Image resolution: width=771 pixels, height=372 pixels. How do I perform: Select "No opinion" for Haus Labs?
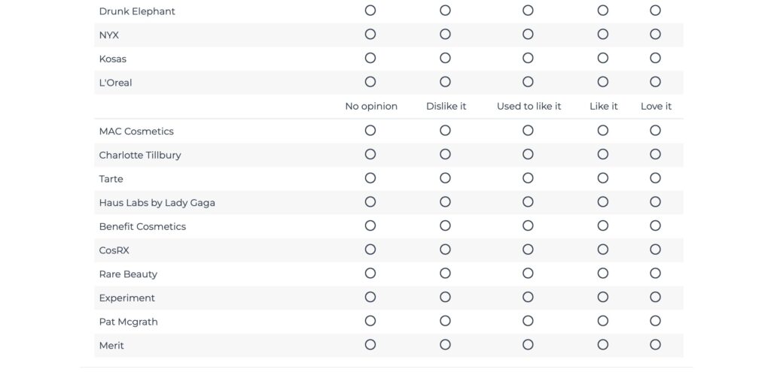pos(370,202)
